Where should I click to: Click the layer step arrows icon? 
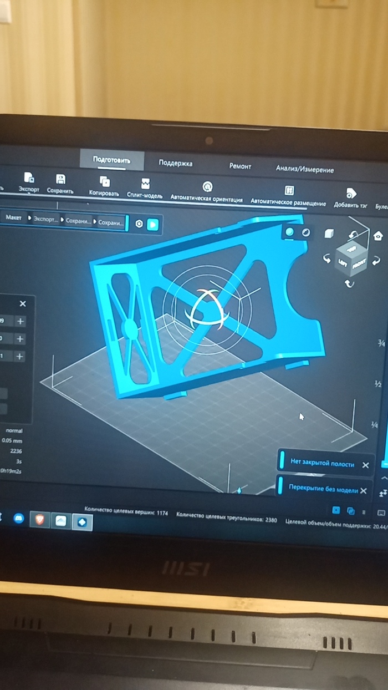382,493
